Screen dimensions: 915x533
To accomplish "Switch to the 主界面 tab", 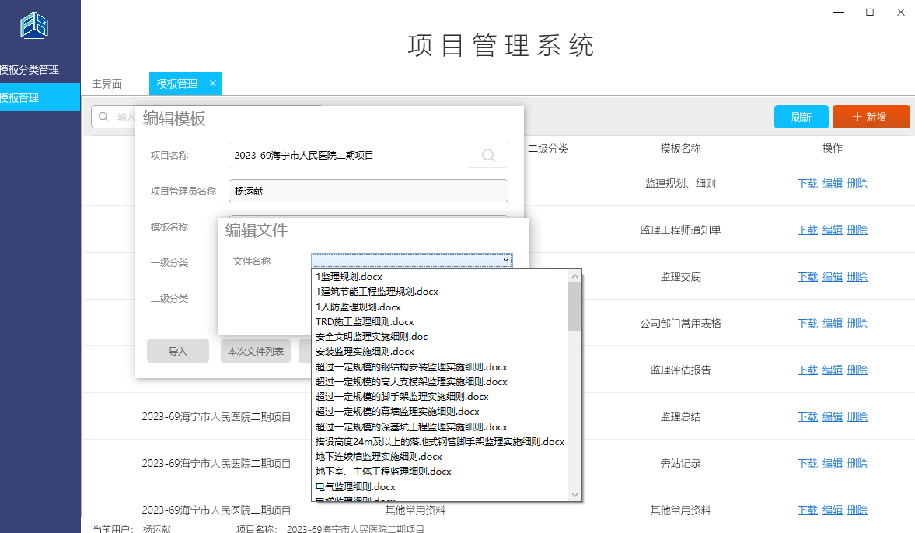I will [x=107, y=84].
